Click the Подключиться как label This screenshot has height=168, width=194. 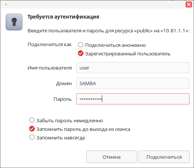[x=49, y=45]
